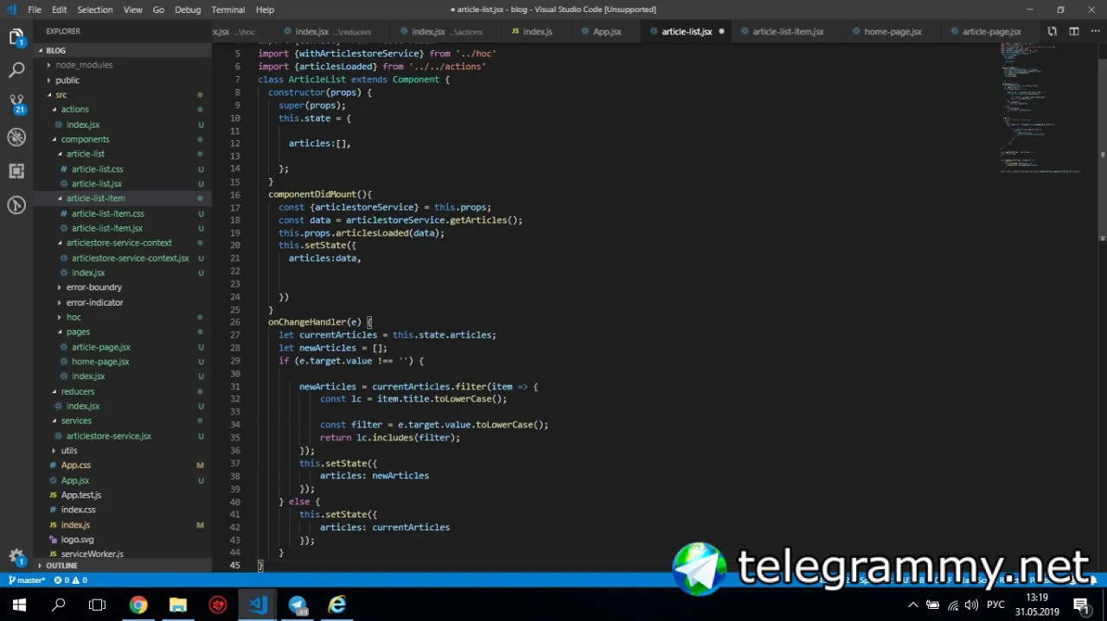The width and height of the screenshot is (1107, 621).
Task: Switch to index.jsx actions tab
Action: click(447, 31)
